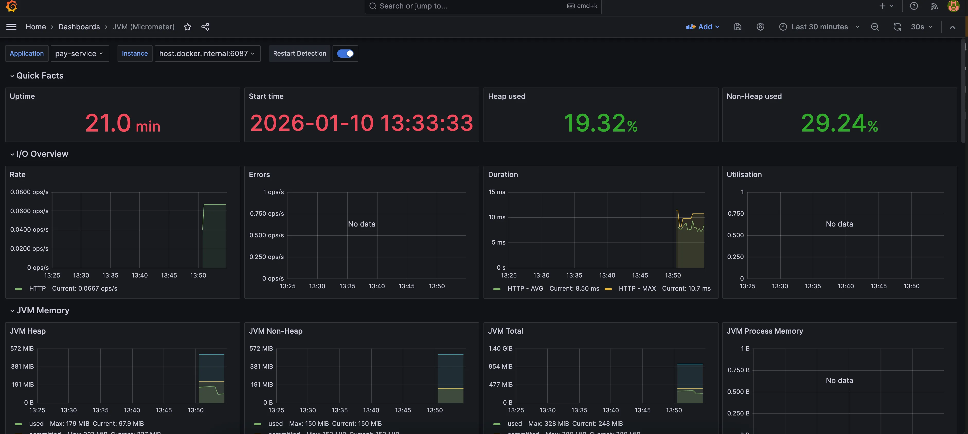968x434 pixels.
Task: Go to Dashboards breadcrumb
Action: pos(79,27)
